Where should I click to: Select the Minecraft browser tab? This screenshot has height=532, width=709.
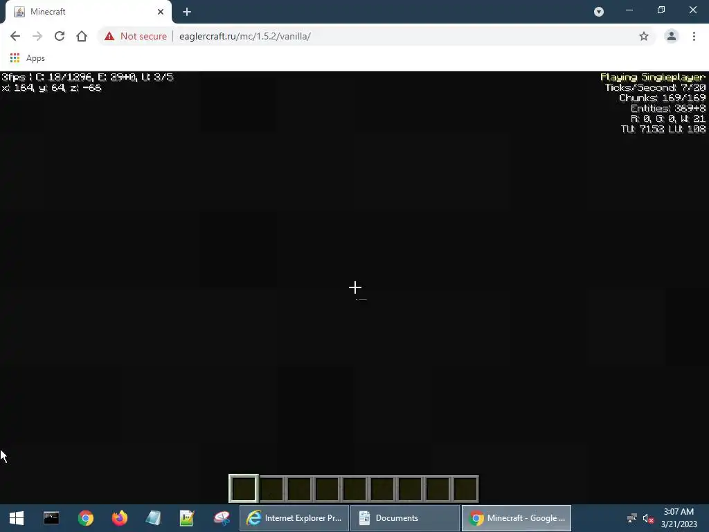88,12
